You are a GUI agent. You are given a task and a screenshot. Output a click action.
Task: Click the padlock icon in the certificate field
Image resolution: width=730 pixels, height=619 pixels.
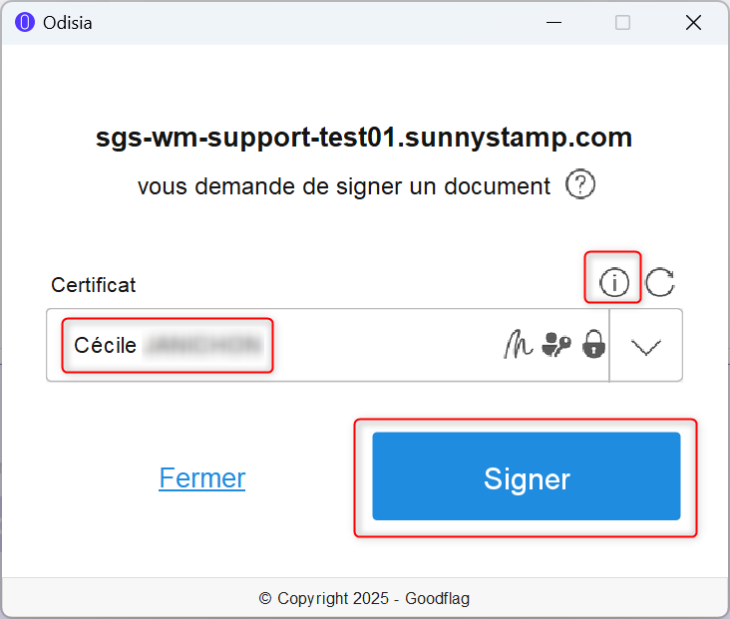pyautogui.click(x=594, y=345)
